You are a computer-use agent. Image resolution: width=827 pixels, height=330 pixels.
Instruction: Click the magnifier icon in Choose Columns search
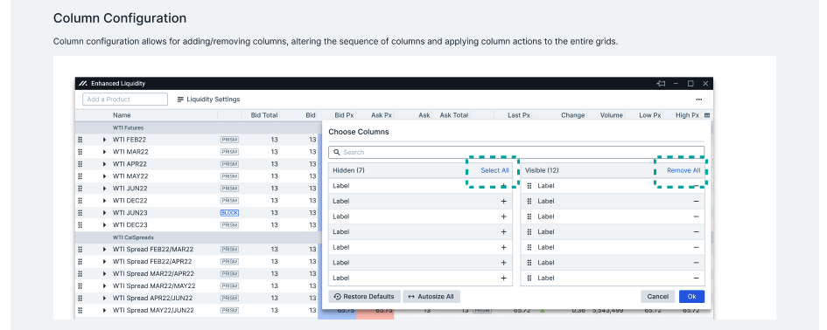[337, 152]
